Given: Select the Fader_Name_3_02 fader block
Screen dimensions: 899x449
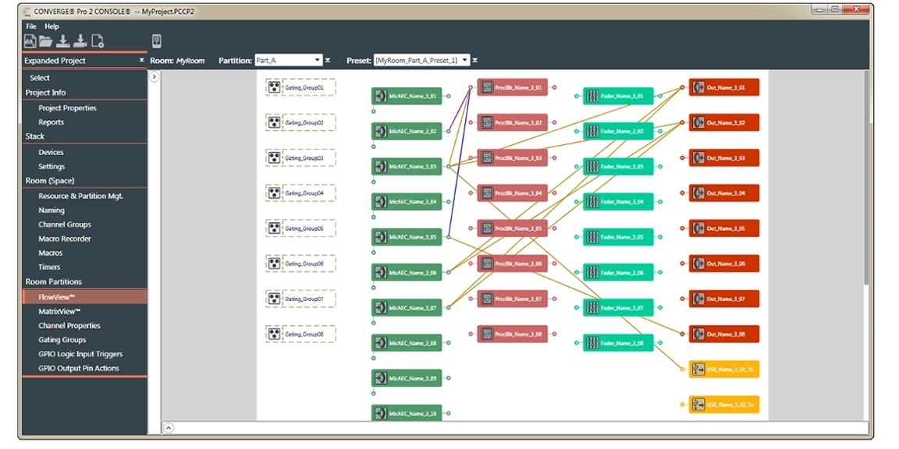Looking at the screenshot, I should coord(618,131).
